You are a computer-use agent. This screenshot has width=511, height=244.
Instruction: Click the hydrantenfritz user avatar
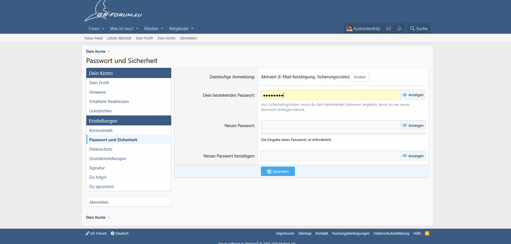tap(349, 28)
